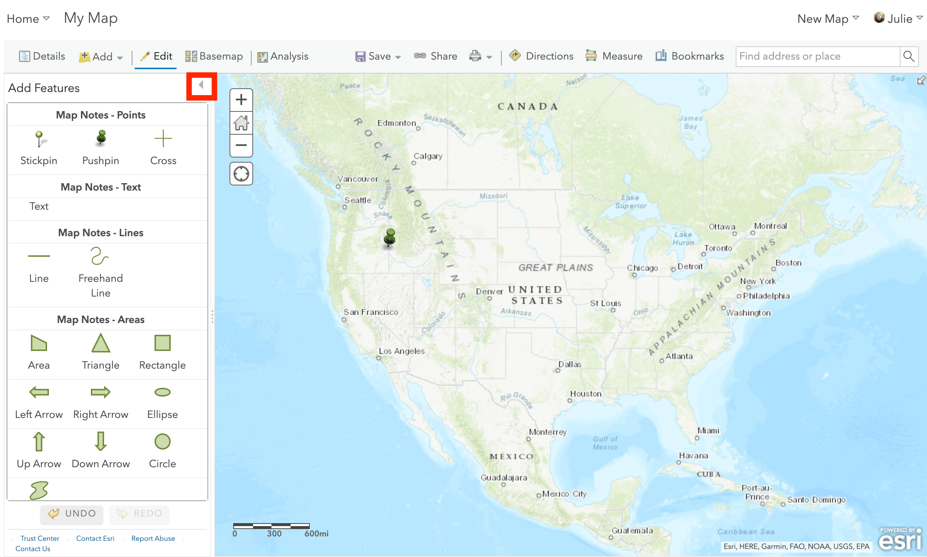Screen dimensions: 927x557
Task: Switch to the Details tab
Action: pyautogui.click(x=42, y=56)
